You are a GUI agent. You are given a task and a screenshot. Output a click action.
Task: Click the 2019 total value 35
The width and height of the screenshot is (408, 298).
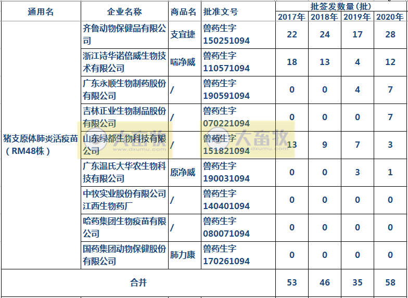pyautogui.click(x=357, y=283)
